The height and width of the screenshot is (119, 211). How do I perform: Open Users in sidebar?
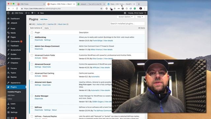13,104
